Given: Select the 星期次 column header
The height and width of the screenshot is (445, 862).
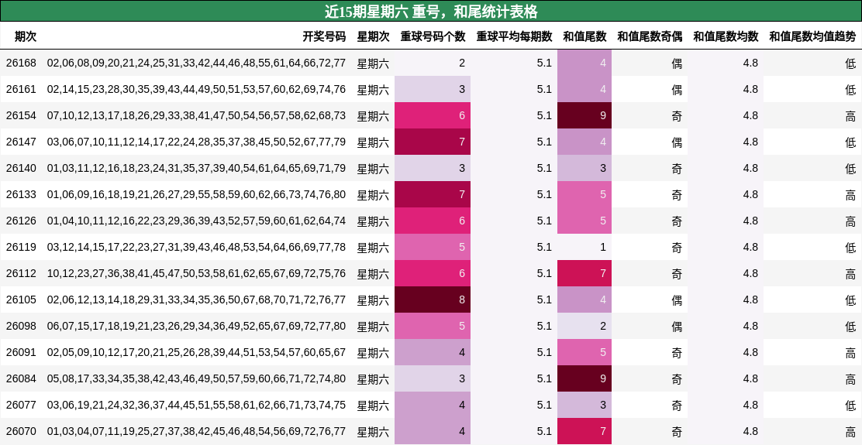Looking at the screenshot, I should click(374, 37).
